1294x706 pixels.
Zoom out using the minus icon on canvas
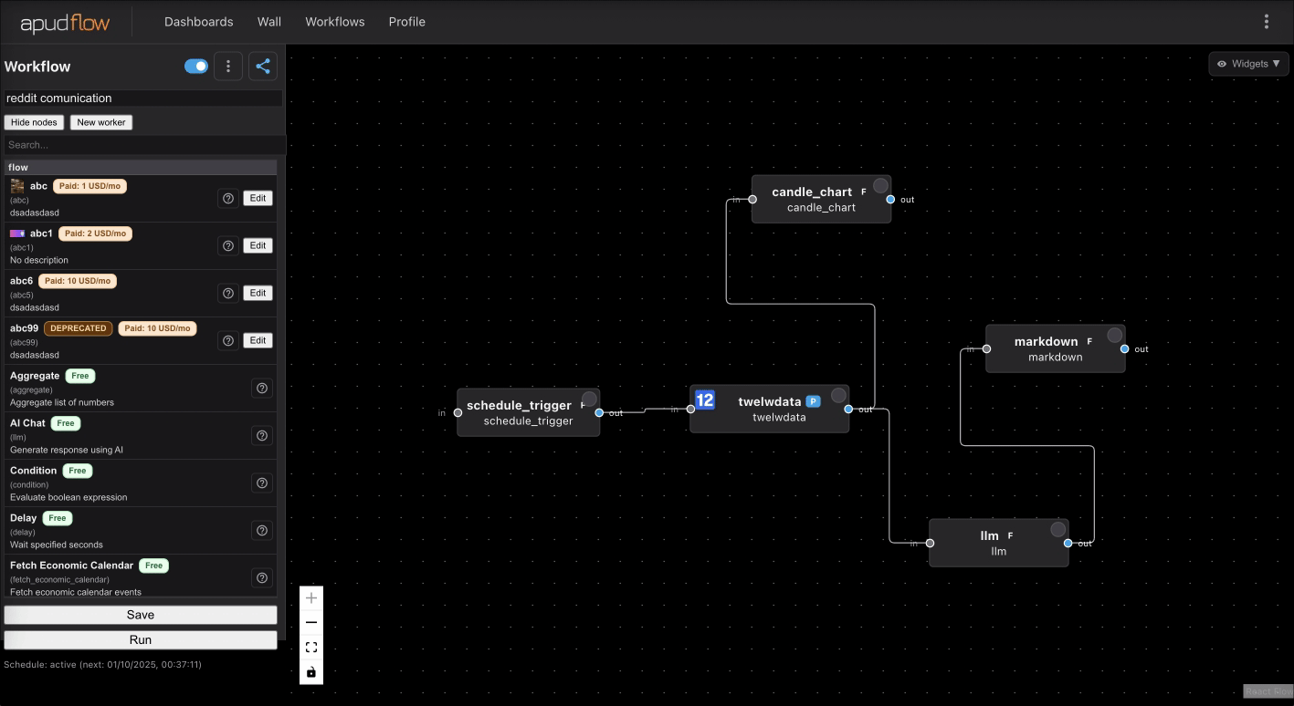(x=310, y=622)
